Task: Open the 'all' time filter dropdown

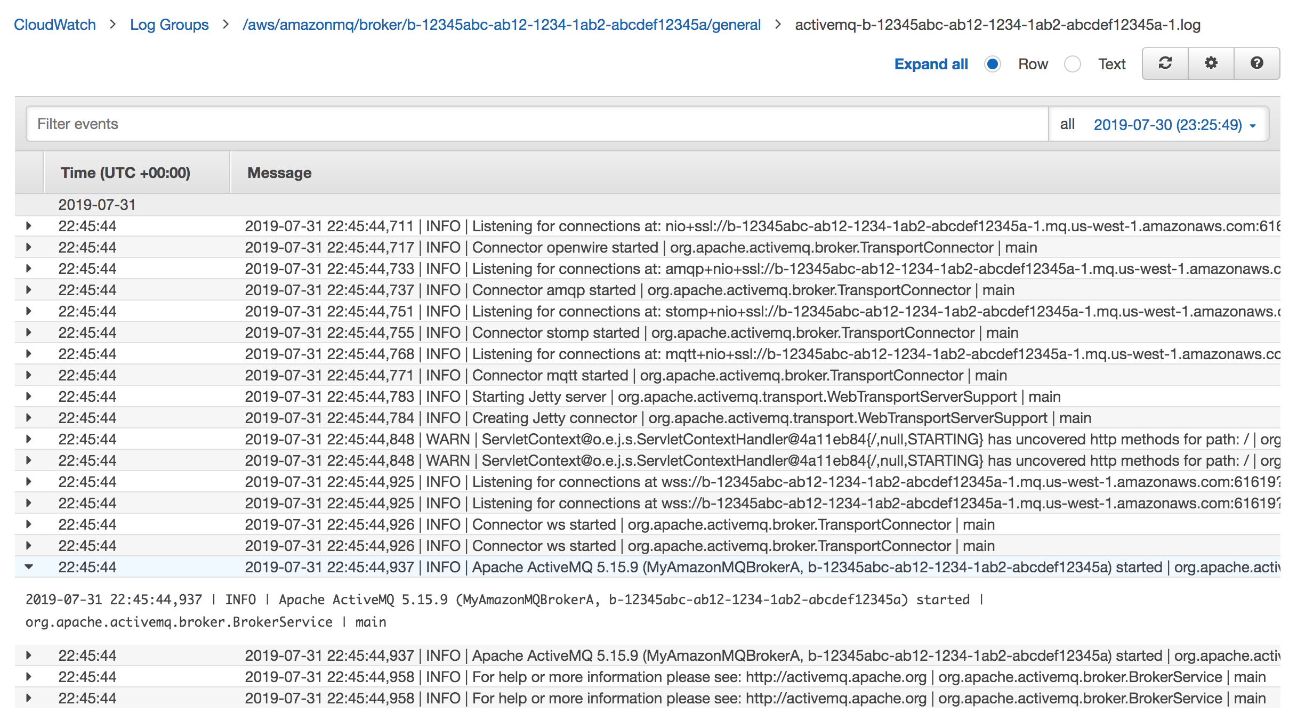Action: click(1067, 124)
